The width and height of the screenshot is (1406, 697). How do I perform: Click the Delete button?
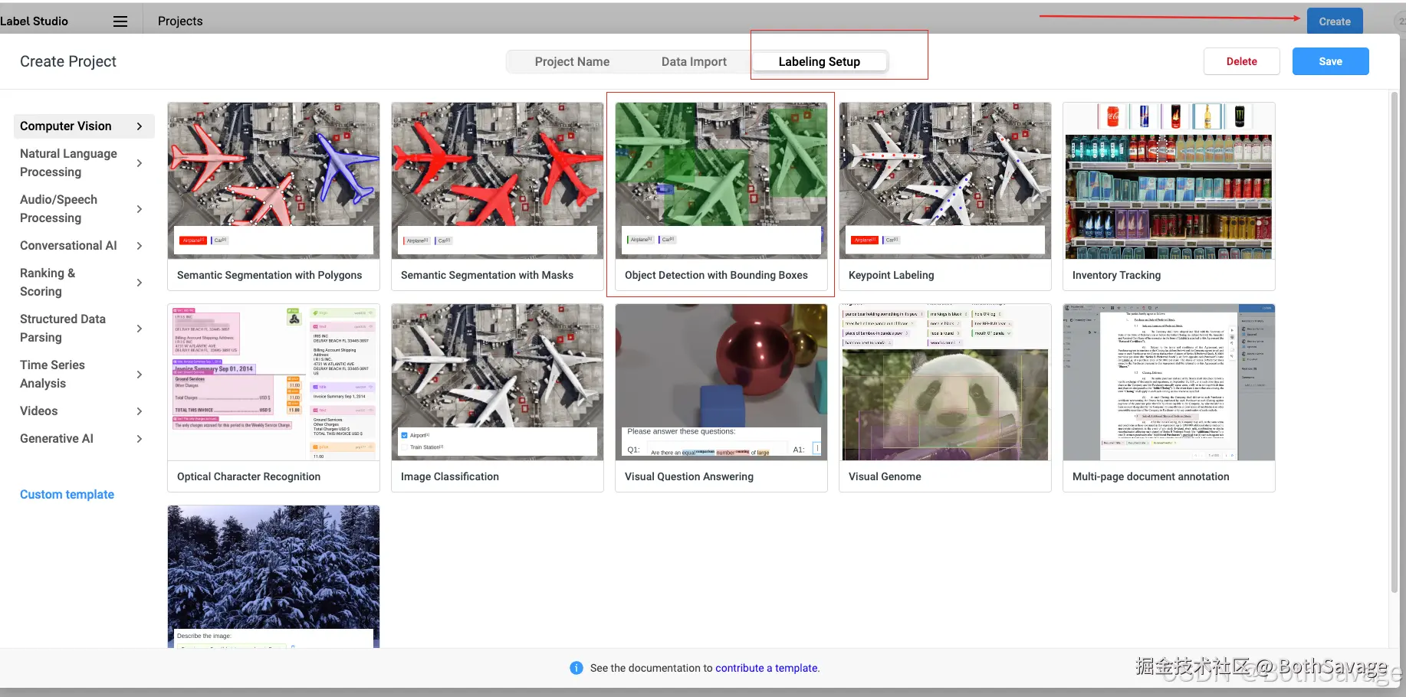click(1242, 62)
